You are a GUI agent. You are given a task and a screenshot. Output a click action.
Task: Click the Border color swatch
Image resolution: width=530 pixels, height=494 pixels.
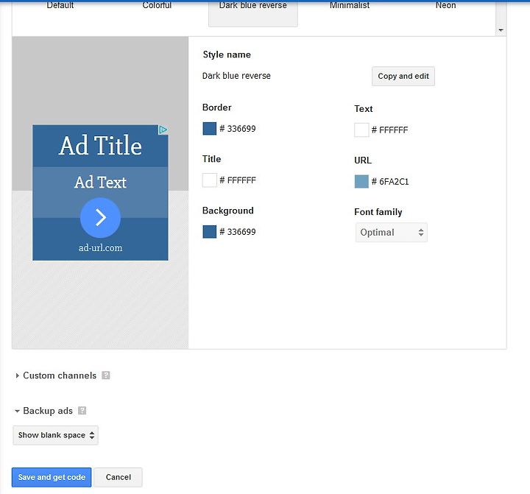(210, 129)
